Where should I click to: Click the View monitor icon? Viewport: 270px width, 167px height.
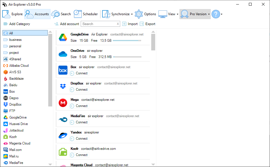click(163, 14)
